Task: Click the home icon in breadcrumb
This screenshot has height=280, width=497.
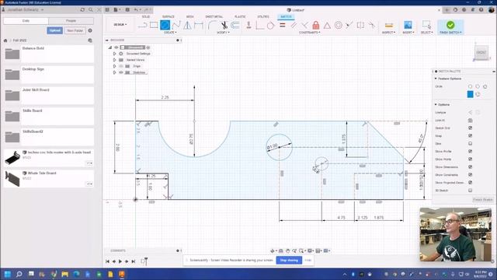Action: coord(5,40)
